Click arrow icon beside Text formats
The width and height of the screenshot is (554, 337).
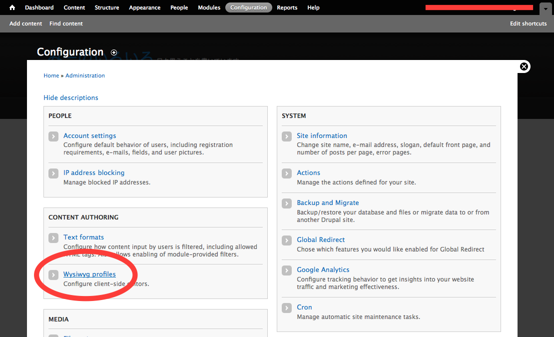tap(53, 238)
